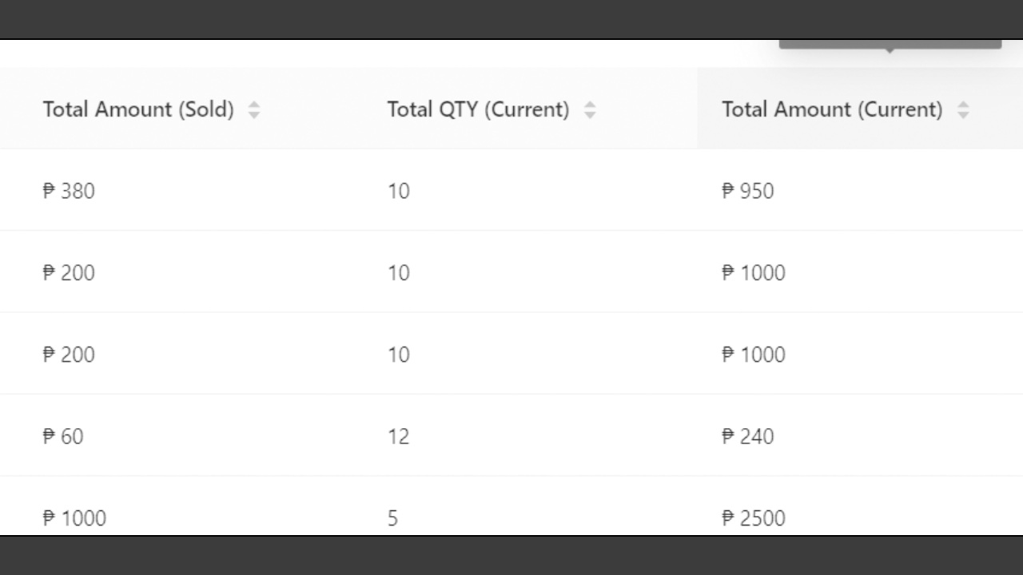Viewport: 1023px width, 575px height.
Task: Click quantity 10 in the ₱ 380 row
Action: pos(399,191)
